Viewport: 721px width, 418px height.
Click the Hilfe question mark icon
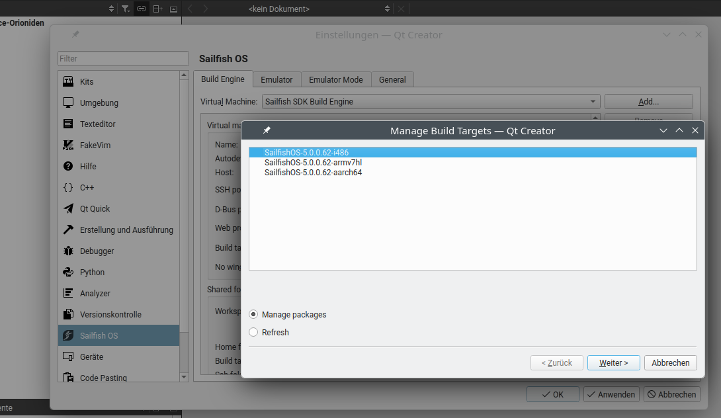click(x=68, y=167)
